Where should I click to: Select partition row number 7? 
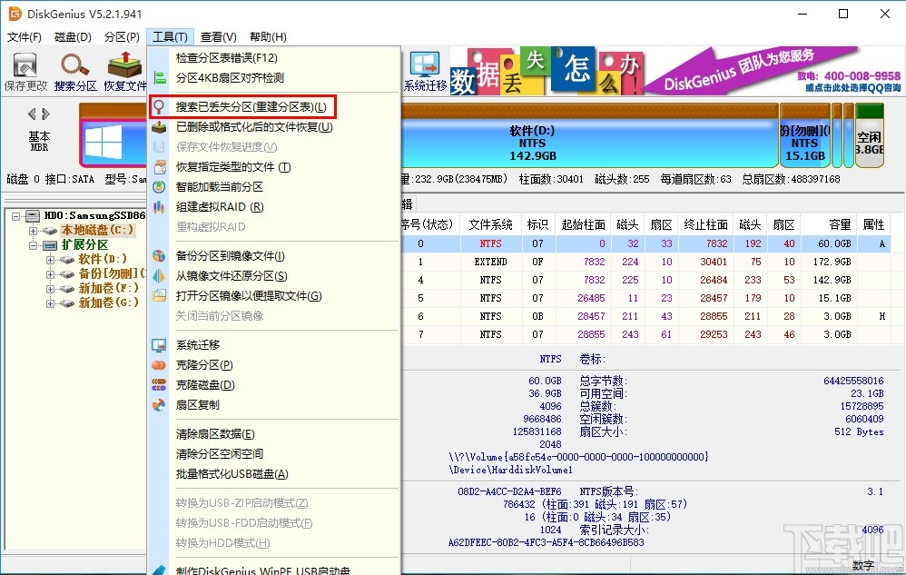[646, 334]
